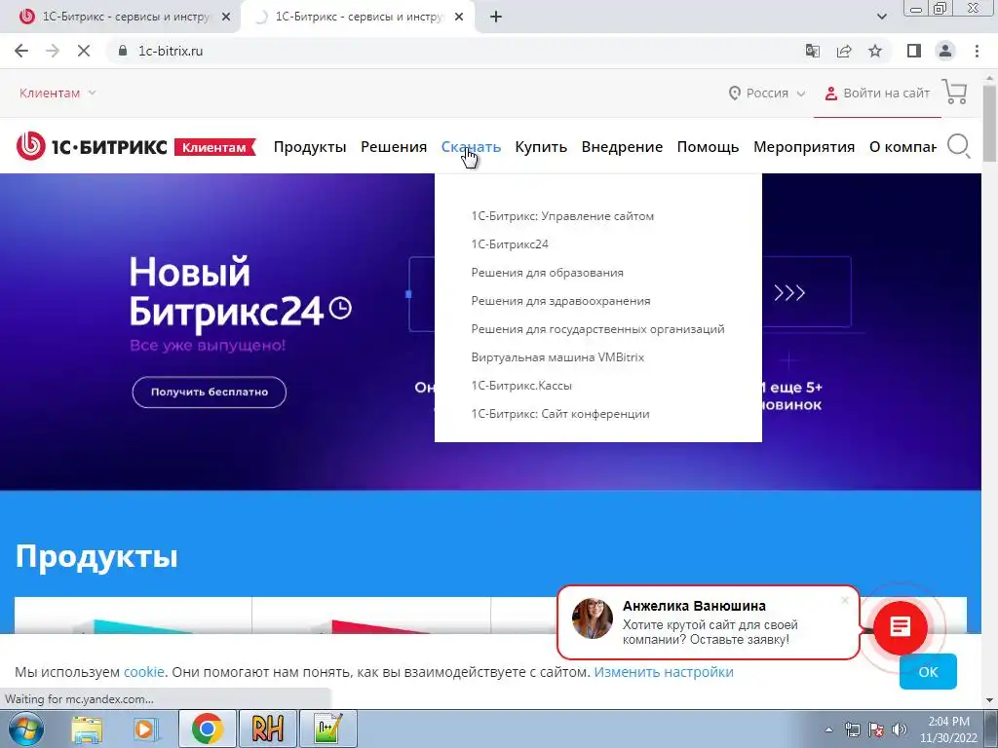
Task: Expand the Клиентам dropdown at top
Action: coord(58,93)
